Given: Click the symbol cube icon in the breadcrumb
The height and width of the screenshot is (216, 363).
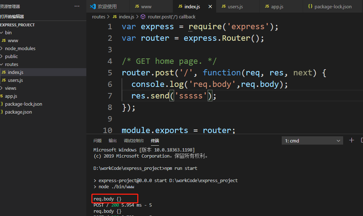Looking at the screenshot, I should tap(143, 16).
